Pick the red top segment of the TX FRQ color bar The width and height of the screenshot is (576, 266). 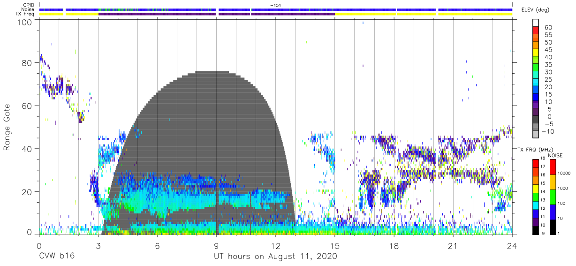click(535, 164)
